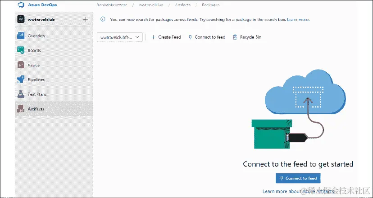This screenshot has width=373, height=198.
Task: Select Test Plans in the sidebar menu
Action: (54, 94)
